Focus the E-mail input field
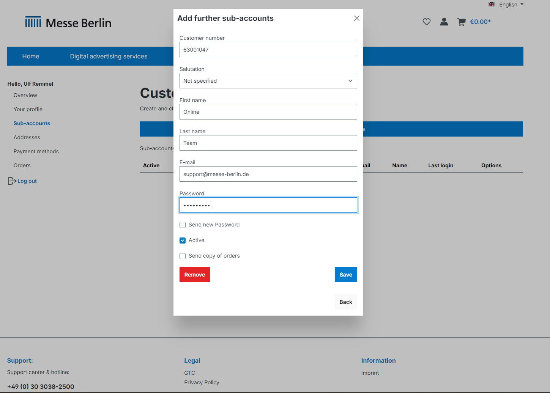Screen dimensions: 550x393 (268, 174)
